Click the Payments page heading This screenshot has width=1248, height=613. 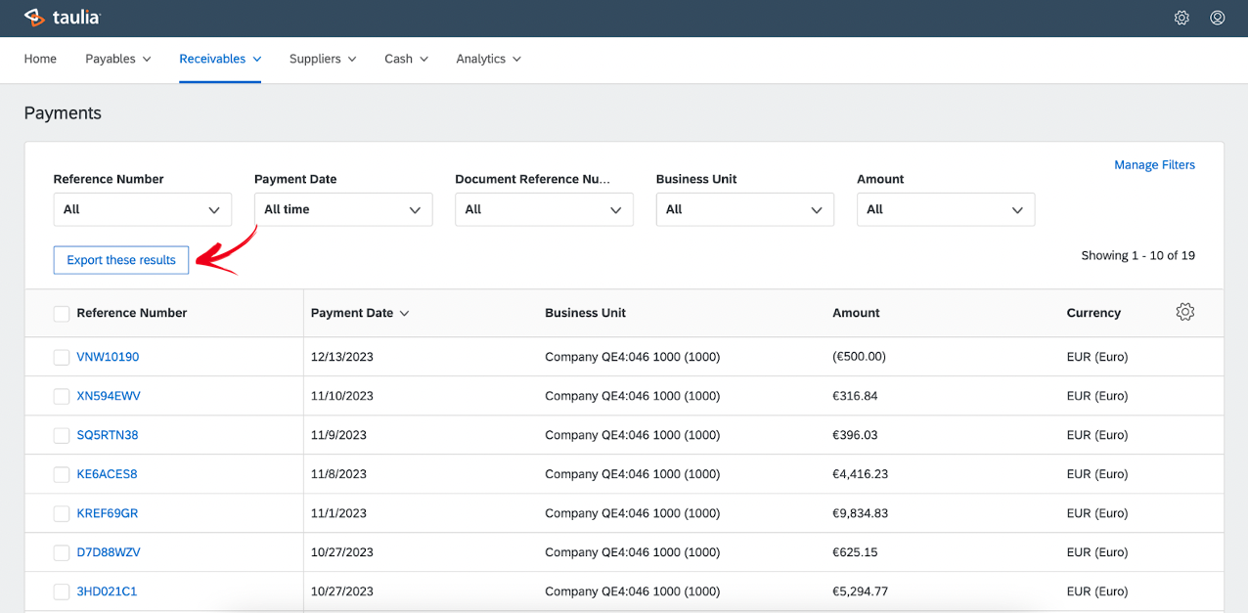[x=63, y=113]
